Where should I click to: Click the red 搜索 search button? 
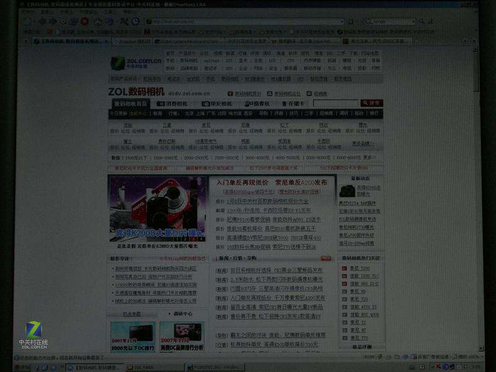371,103
